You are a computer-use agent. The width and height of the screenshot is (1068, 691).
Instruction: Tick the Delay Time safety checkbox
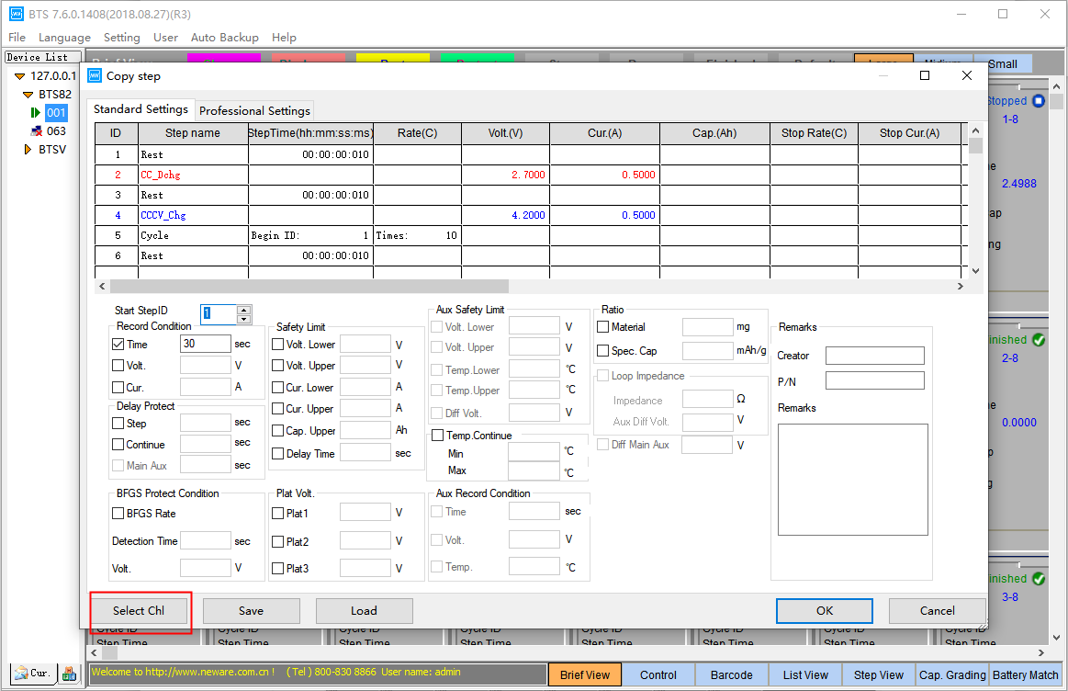tap(278, 453)
